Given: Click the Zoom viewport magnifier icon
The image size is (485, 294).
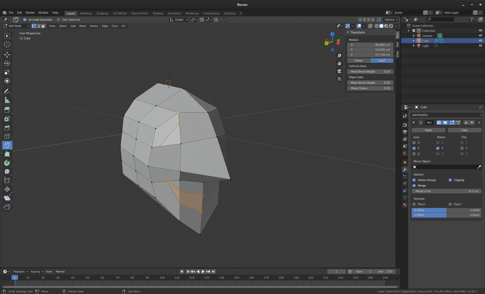Looking at the screenshot, I should (339, 55).
